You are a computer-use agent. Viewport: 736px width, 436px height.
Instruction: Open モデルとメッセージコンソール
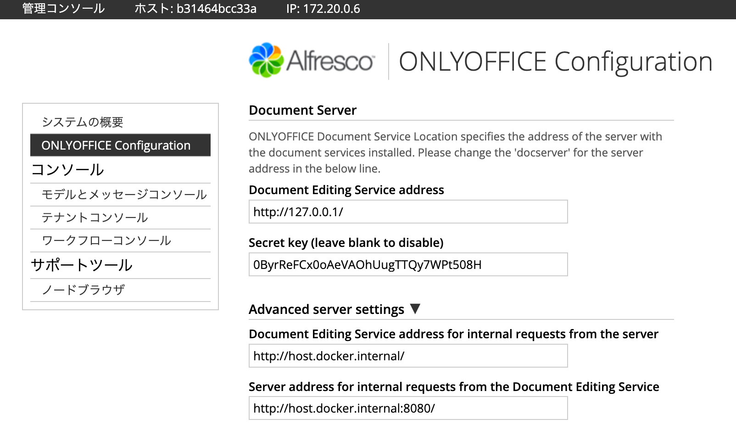click(125, 195)
